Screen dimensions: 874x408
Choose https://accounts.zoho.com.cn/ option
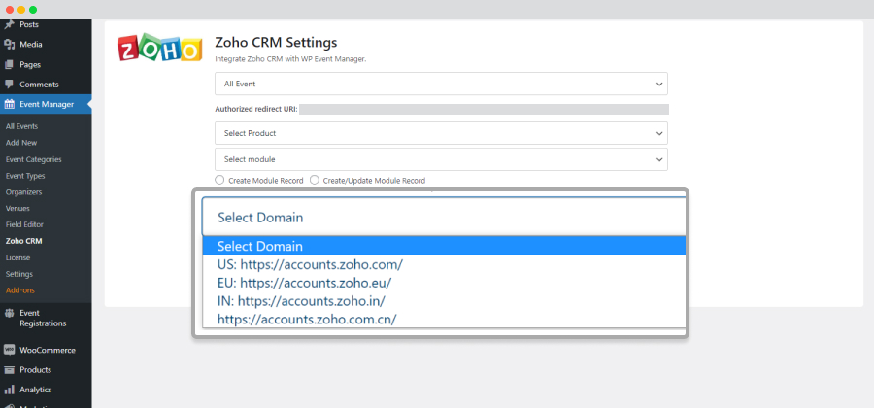(x=444, y=320)
